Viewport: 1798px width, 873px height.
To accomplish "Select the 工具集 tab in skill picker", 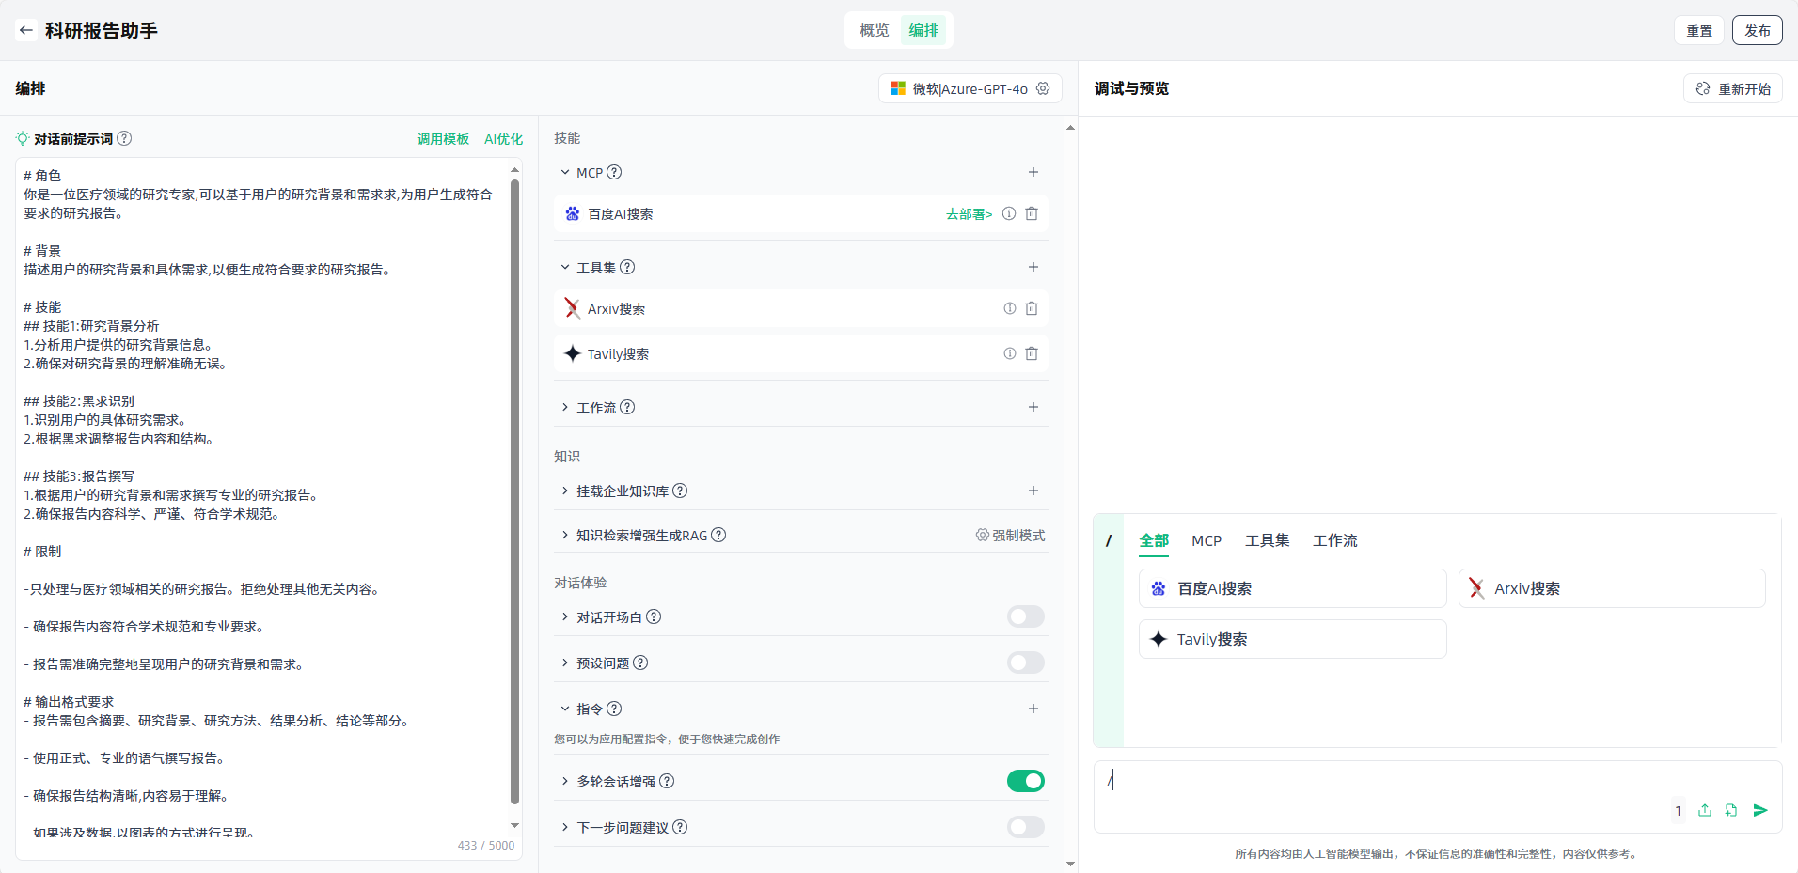I will 1267,540.
